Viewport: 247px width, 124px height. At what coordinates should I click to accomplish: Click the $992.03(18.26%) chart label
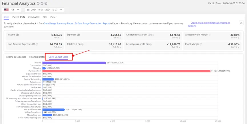(x=62, y=79)
